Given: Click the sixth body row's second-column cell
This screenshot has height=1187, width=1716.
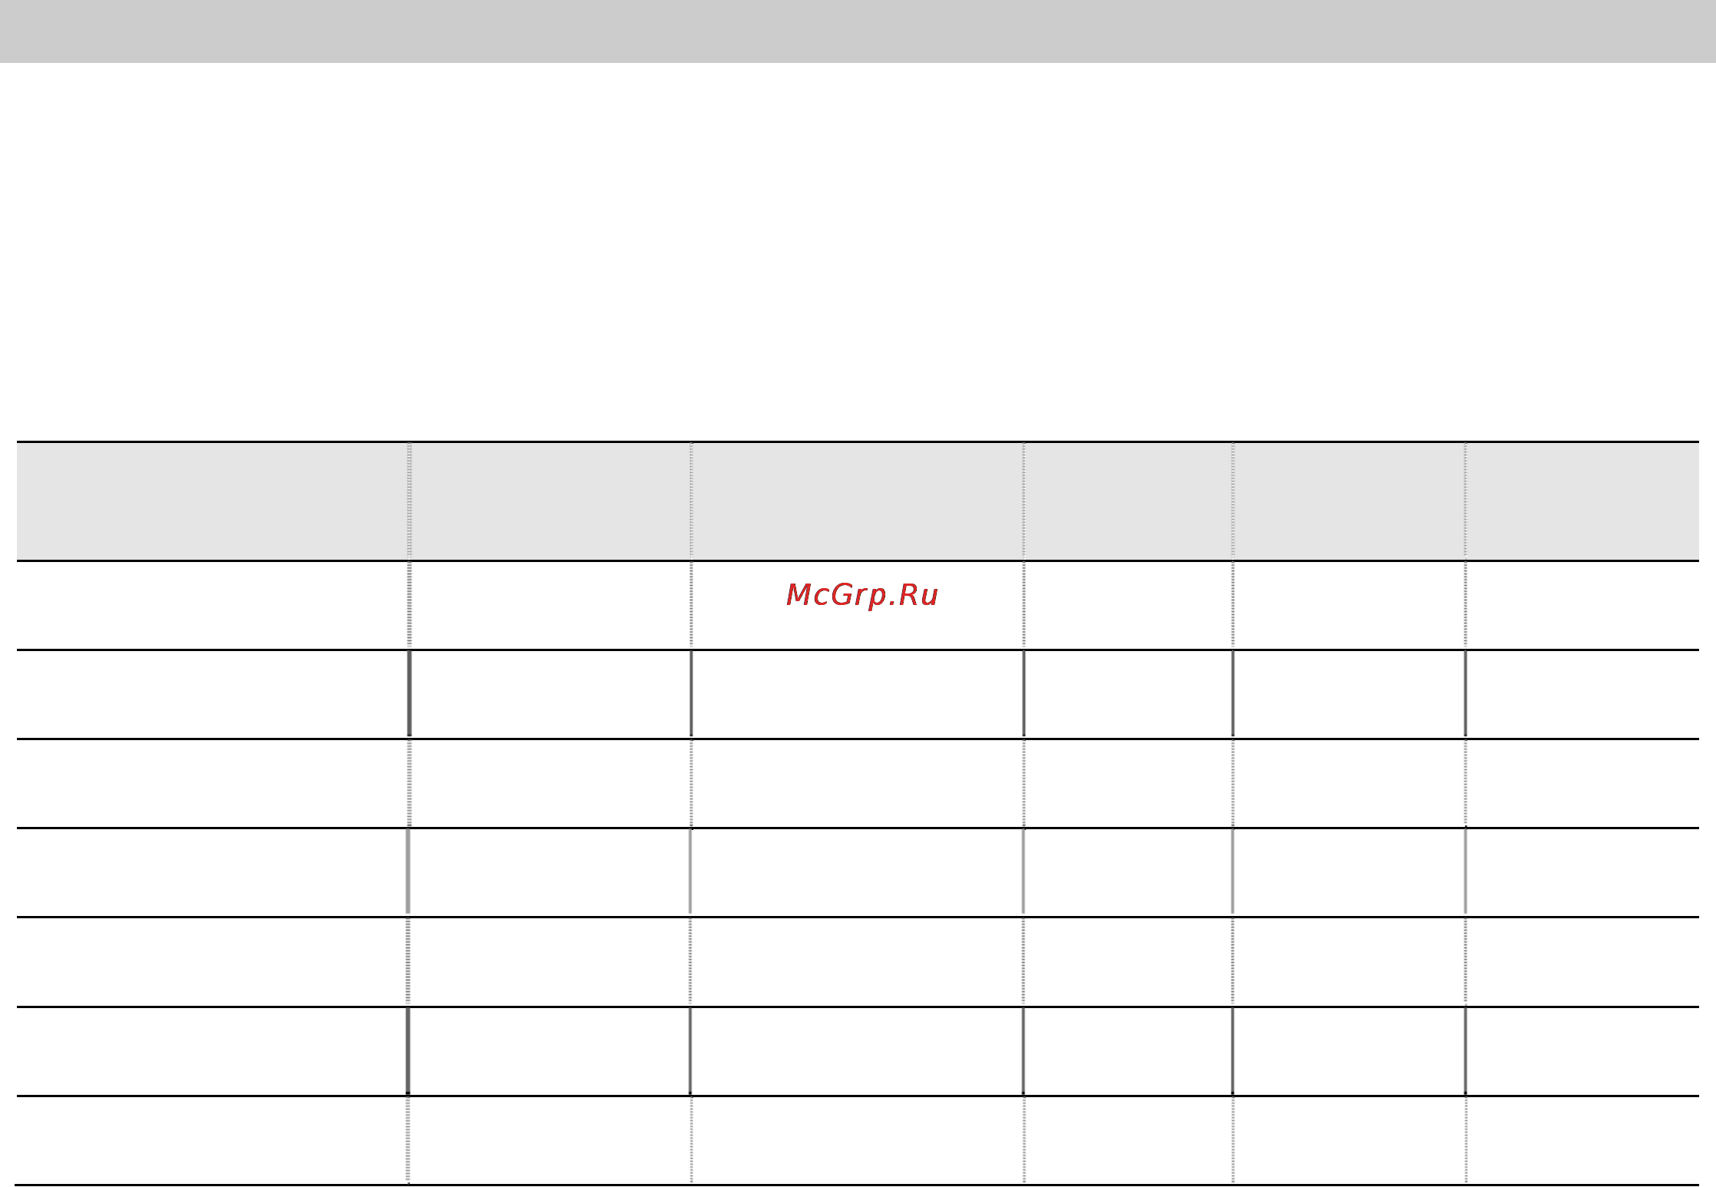Looking at the screenshot, I should (x=550, y=1051).
